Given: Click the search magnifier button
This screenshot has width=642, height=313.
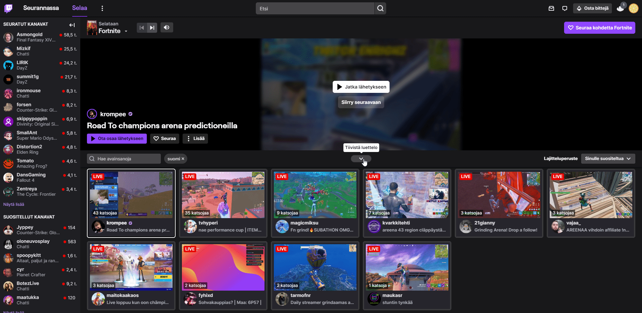Looking at the screenshot, I should click(381, 8).
